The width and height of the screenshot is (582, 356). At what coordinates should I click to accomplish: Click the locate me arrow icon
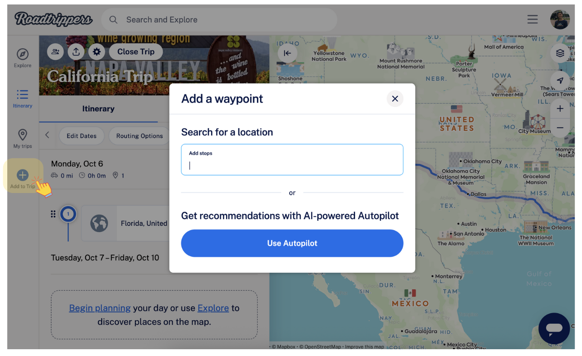click(560, 80)
